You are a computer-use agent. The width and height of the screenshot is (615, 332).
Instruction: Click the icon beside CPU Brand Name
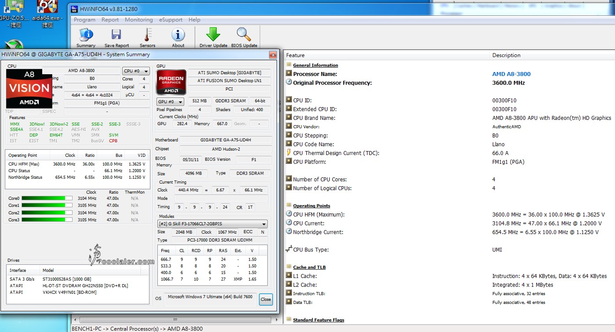click(x=289, y=118)
